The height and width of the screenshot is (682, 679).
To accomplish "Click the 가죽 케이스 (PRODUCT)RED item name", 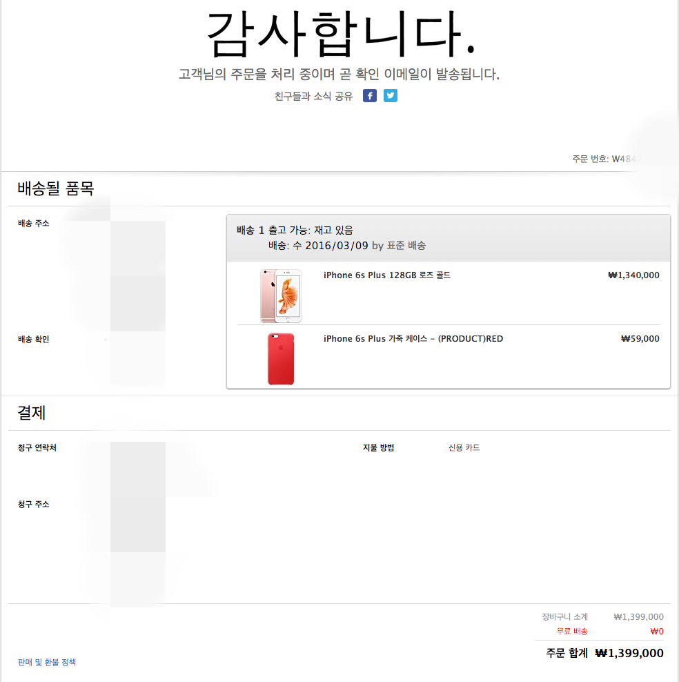I will (413, 339).
